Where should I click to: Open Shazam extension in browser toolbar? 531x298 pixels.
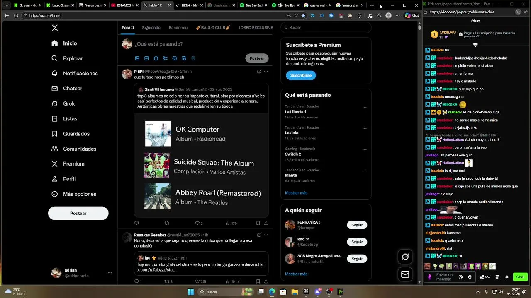[331, 15]
